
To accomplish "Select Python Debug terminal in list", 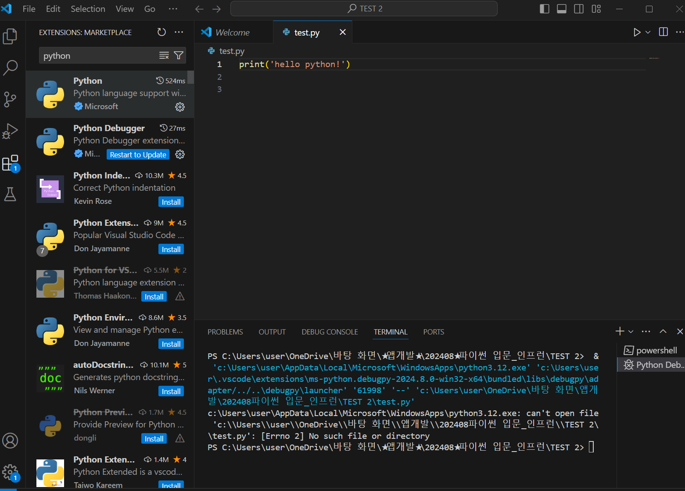I will [651, 365].
